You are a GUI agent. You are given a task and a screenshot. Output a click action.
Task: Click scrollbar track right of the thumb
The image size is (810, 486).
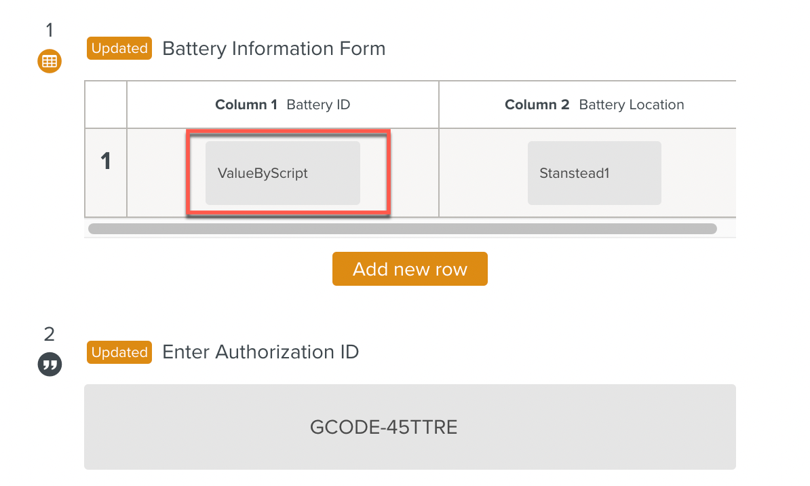click(726, 229)
